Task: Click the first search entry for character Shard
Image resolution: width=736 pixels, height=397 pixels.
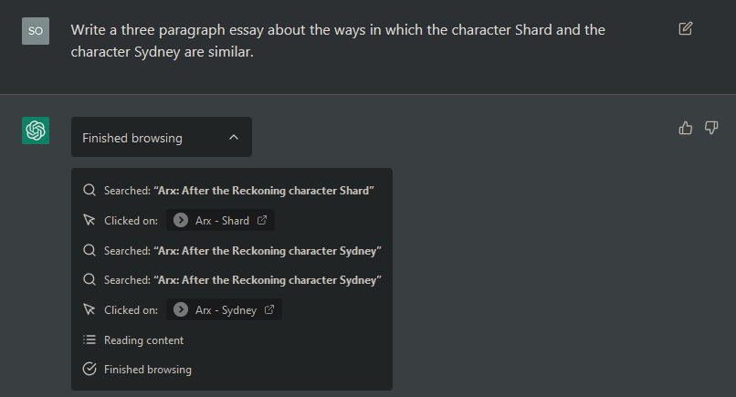Action: tap(238, 190)
